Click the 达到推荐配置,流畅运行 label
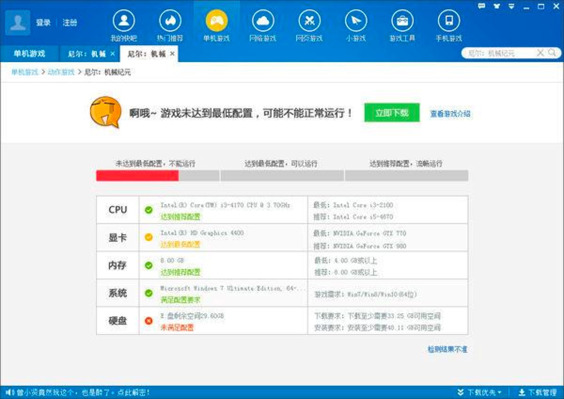This screenshot has width=564, height=399. click(x=406, y=164)
